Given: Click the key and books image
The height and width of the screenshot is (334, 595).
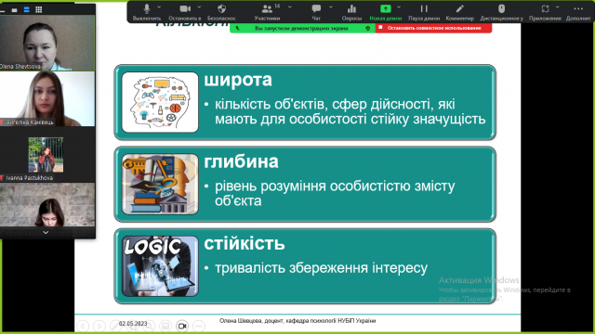Looking at the screenshot, I should [160, 184].
